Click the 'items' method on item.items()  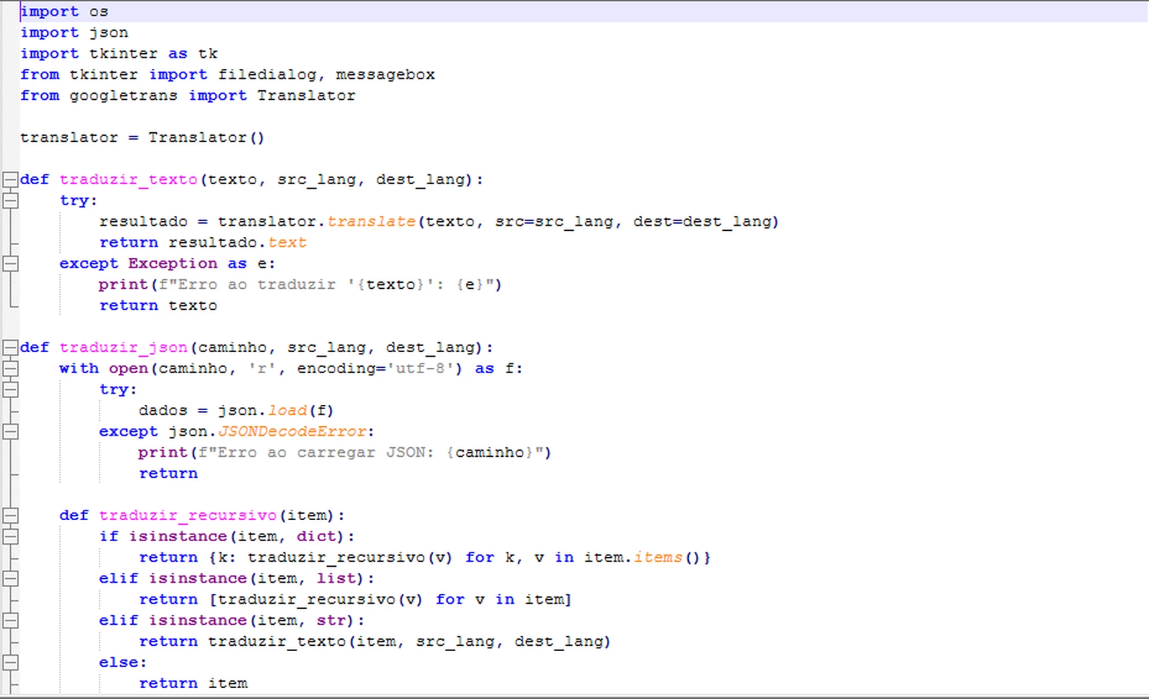coord(658,557)
